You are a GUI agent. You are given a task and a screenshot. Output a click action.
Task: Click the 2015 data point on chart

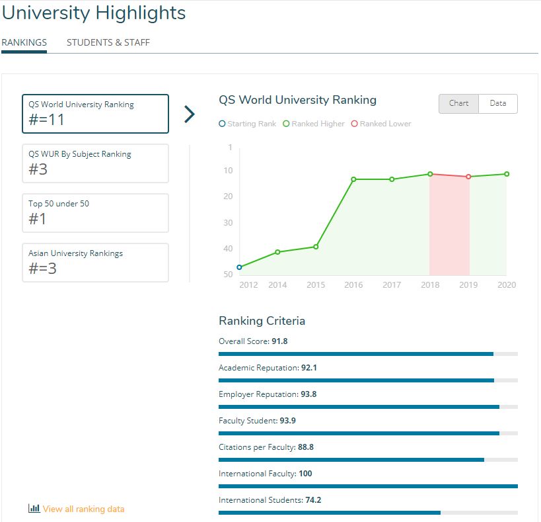tap(316, 247)
